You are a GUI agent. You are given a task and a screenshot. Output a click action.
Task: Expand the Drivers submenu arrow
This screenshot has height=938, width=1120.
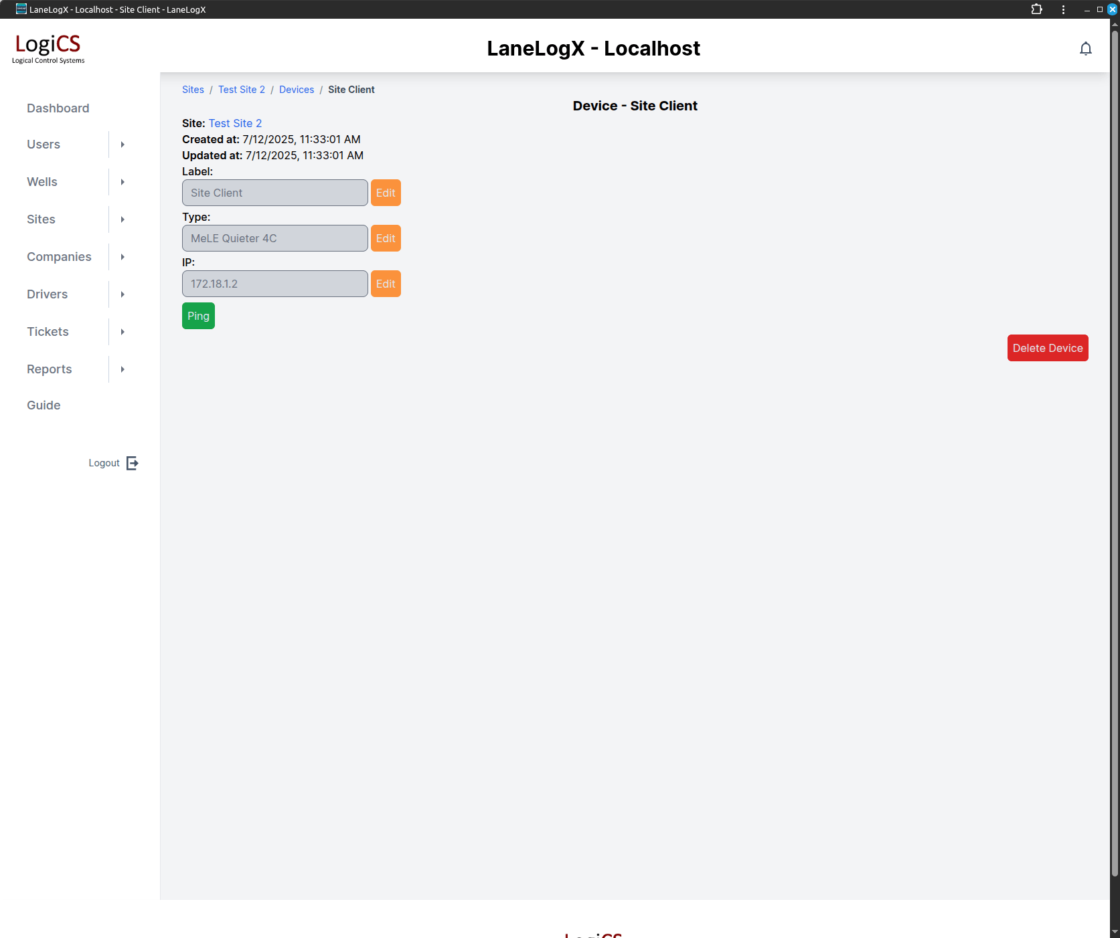click(x=123, y=294)
